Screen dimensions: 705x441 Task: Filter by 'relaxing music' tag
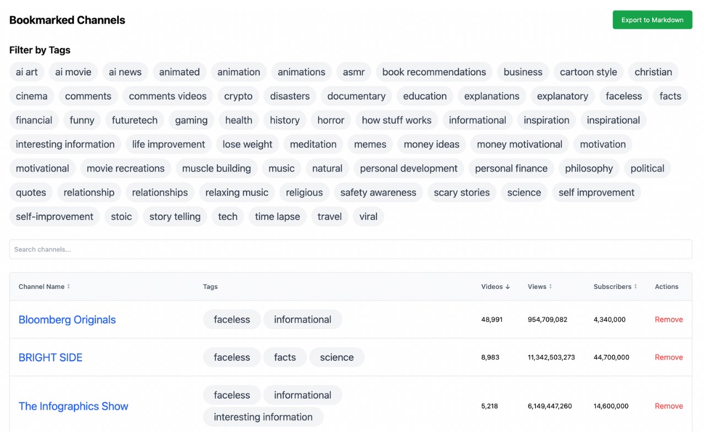tap(237, 192)
